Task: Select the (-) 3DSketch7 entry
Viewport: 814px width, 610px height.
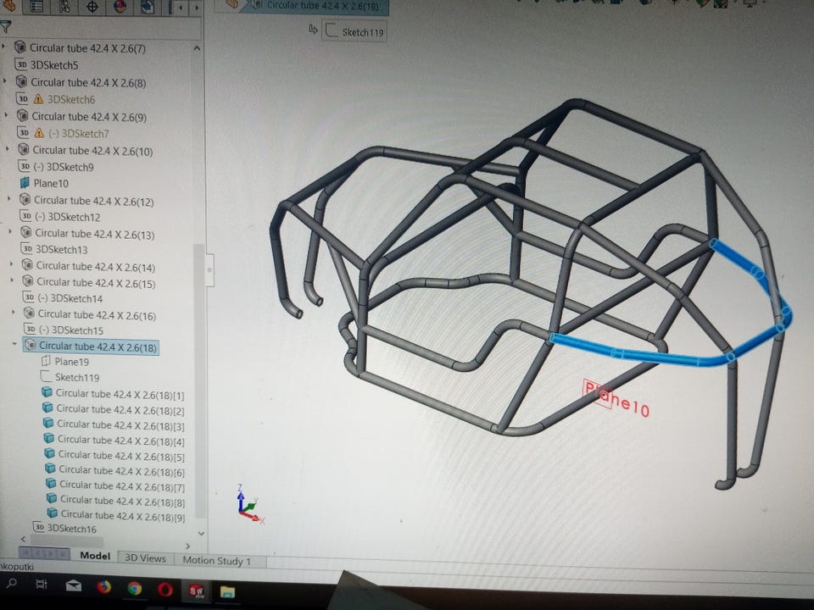Action: (x=79, y=133)
